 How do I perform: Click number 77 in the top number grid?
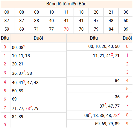51,29
